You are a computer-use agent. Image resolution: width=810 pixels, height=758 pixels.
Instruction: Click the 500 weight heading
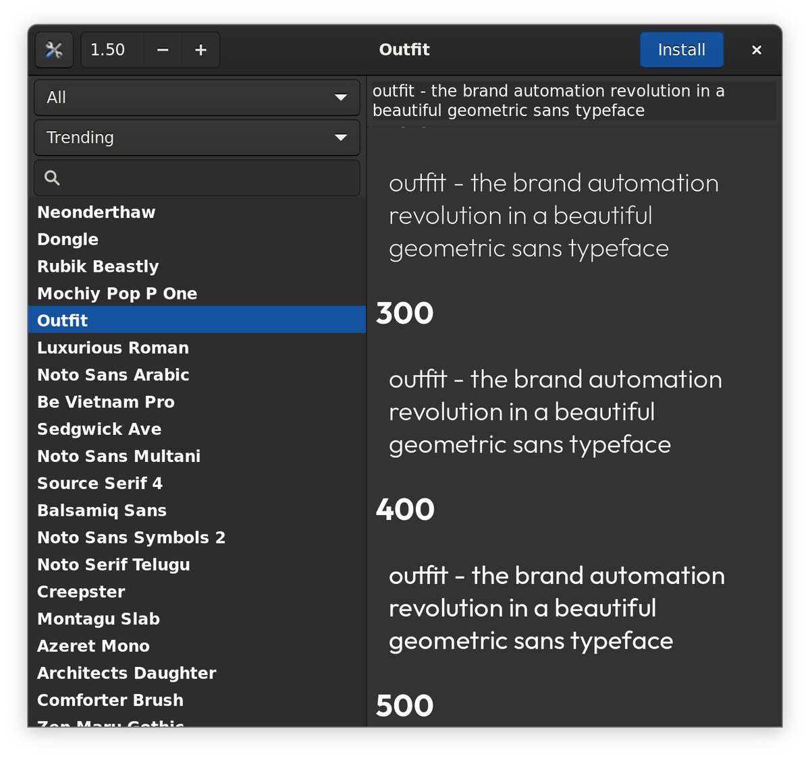(404, 706)
